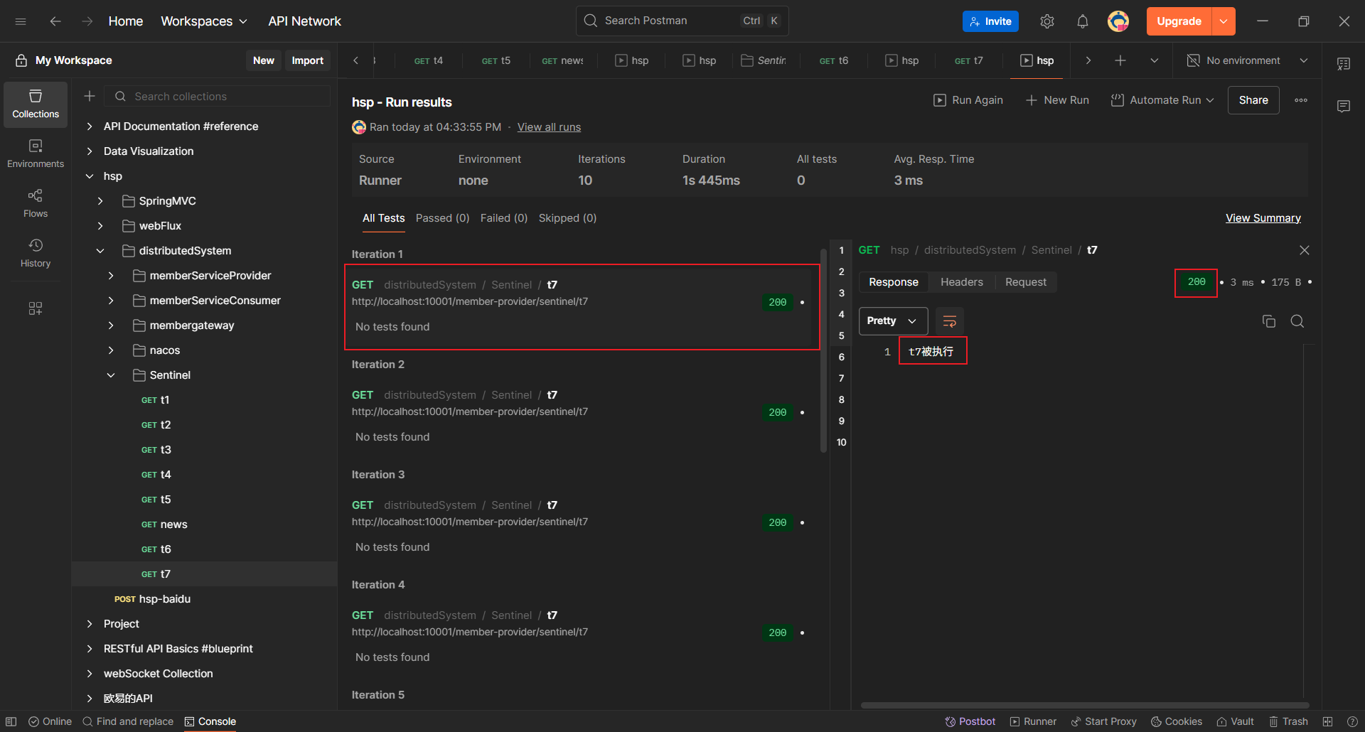Open the notifications bell
Screen dimensions: 1365x732
click(1082, 21)
